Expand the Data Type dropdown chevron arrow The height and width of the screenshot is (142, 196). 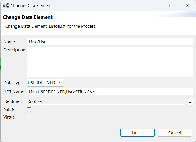click(60, 83)
